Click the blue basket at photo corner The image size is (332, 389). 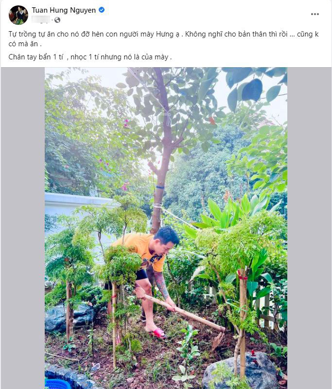pos(57,384)
